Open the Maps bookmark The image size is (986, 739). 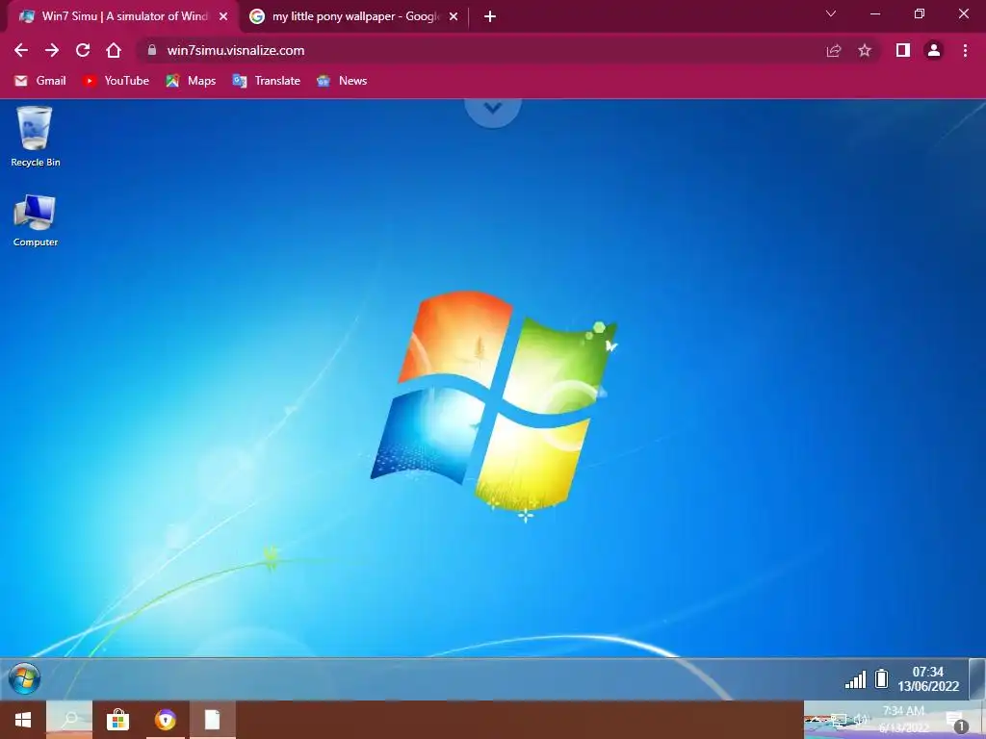pos(192,81)
